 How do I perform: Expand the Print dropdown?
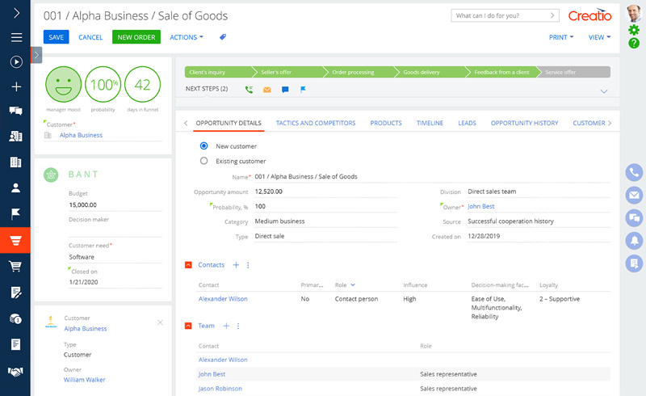(x=560, y=37)
